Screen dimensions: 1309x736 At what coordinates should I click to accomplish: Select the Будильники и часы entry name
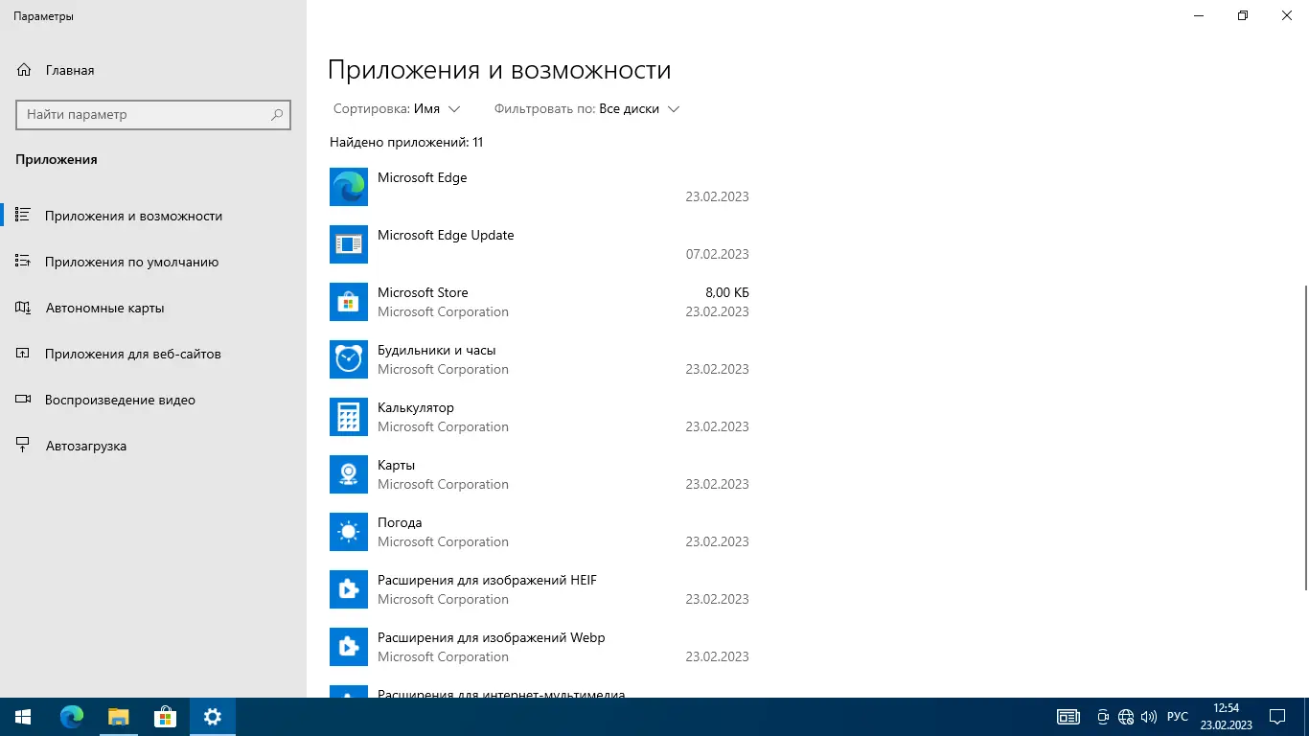(x=437, y=350)
